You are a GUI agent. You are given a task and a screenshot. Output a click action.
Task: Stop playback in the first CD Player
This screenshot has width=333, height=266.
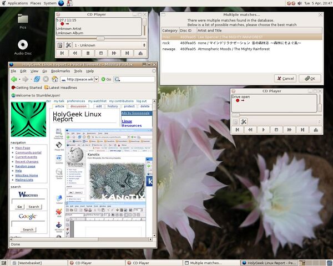[x=101, y=53]
